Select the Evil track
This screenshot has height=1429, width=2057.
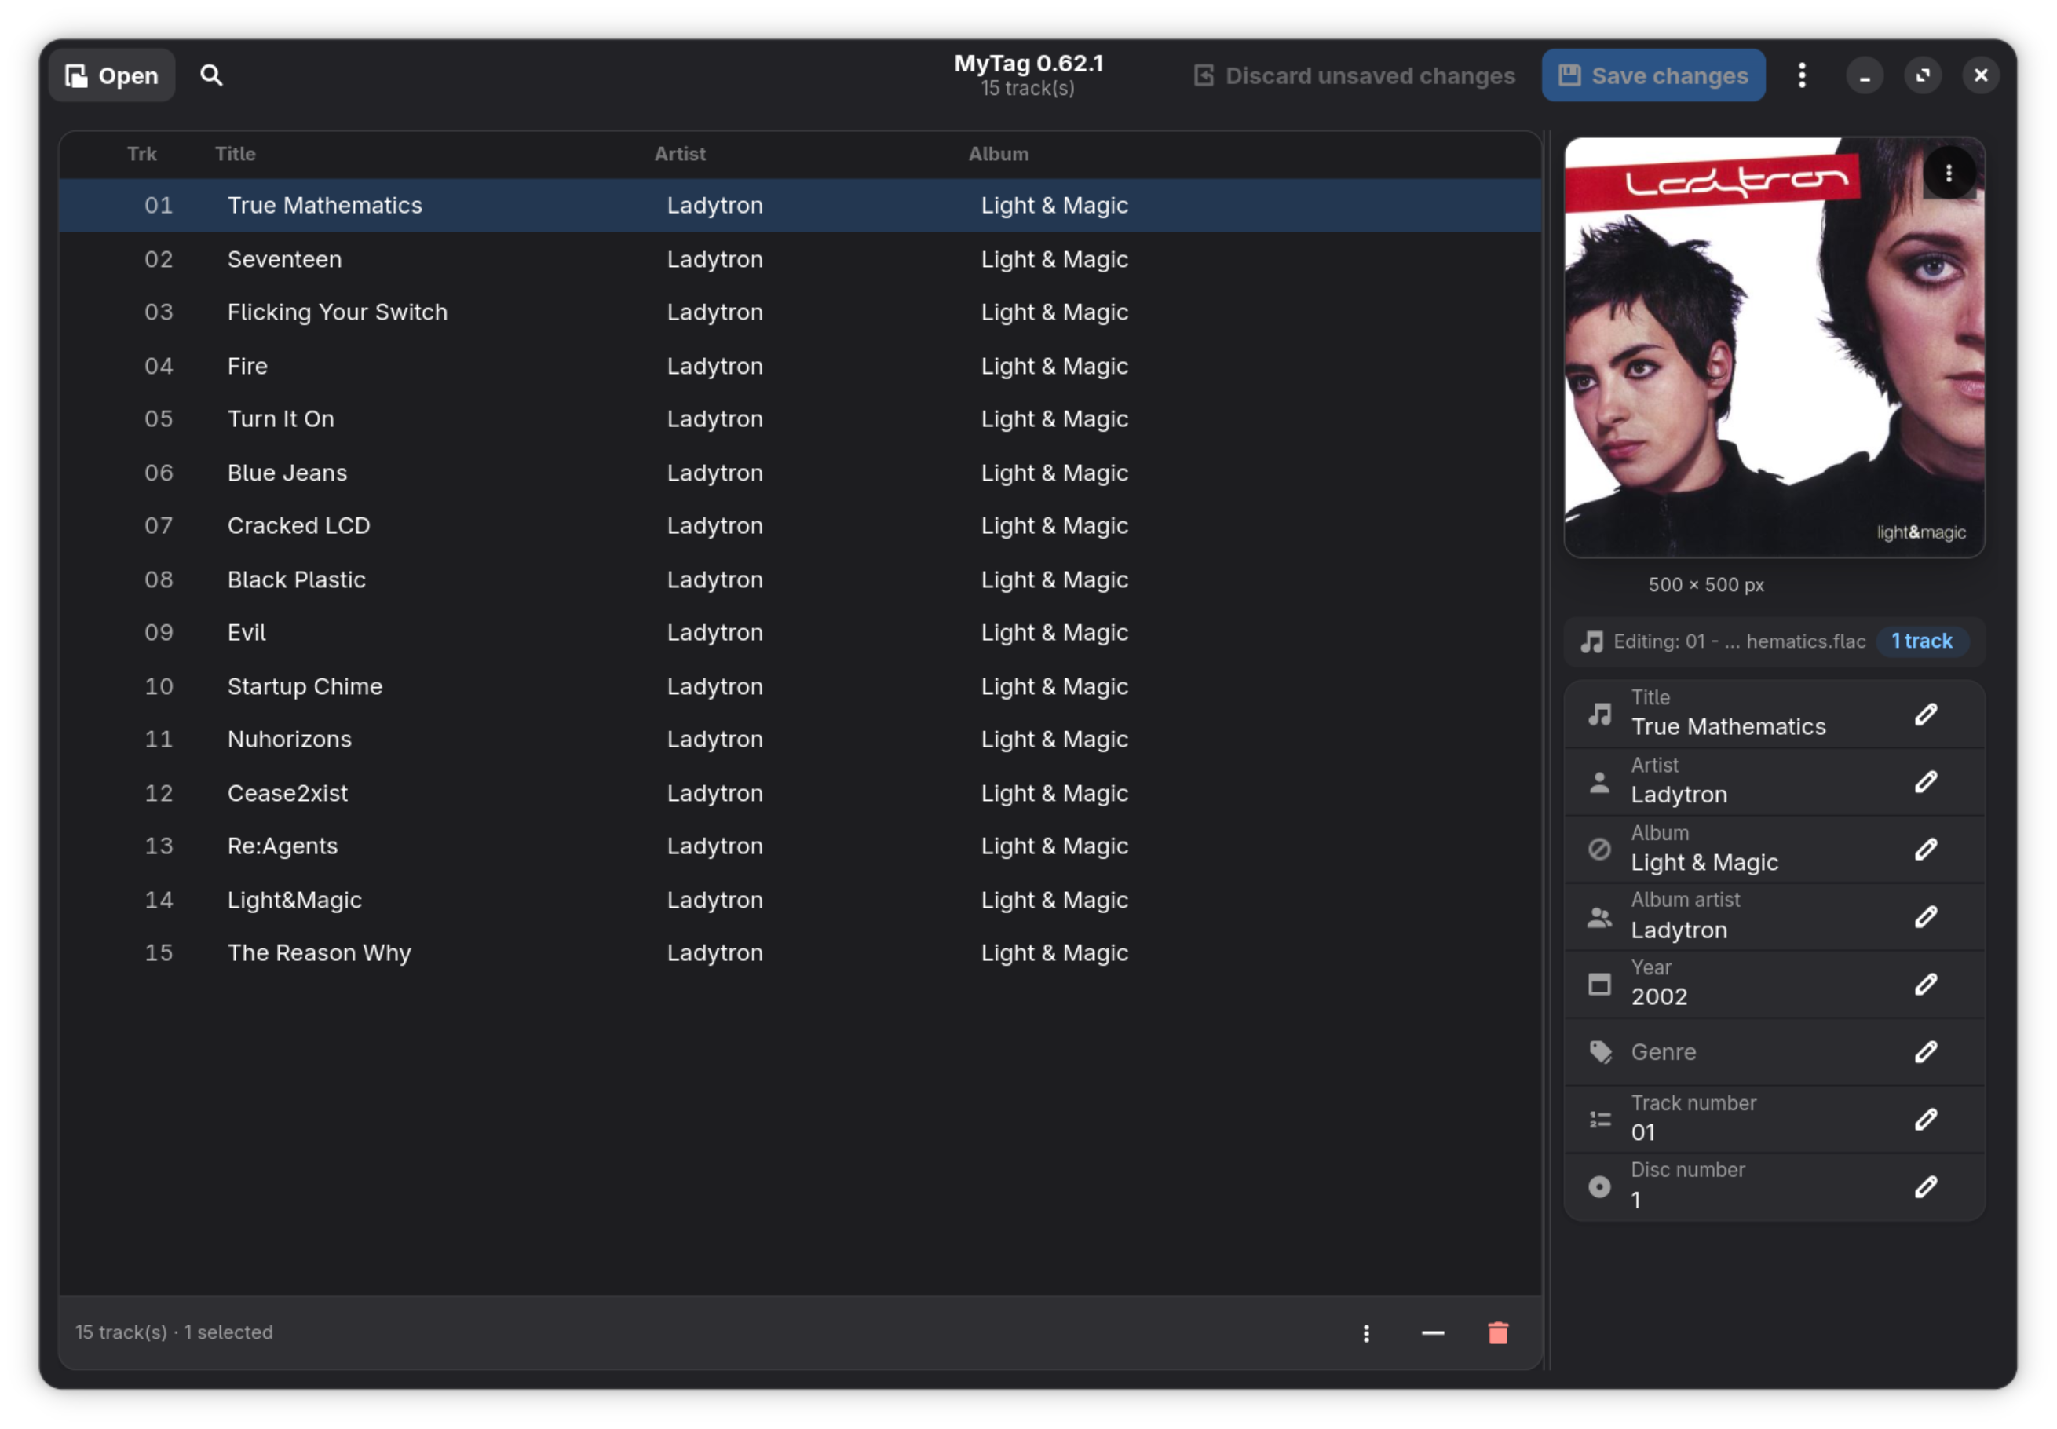coord(800,632)
